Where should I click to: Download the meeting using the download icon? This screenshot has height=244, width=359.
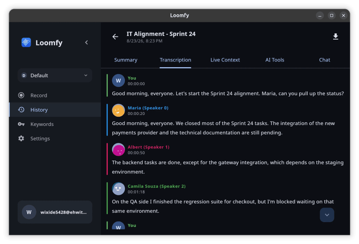(335, 36)
